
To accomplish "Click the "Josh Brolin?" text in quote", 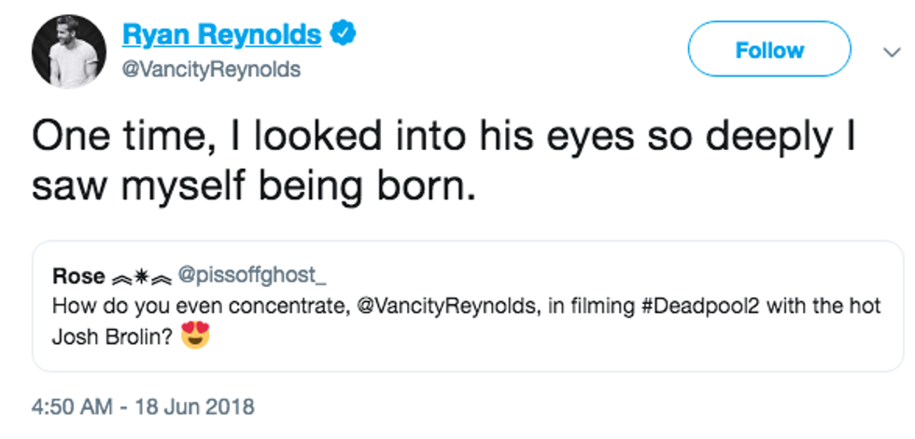I will 107,335.
